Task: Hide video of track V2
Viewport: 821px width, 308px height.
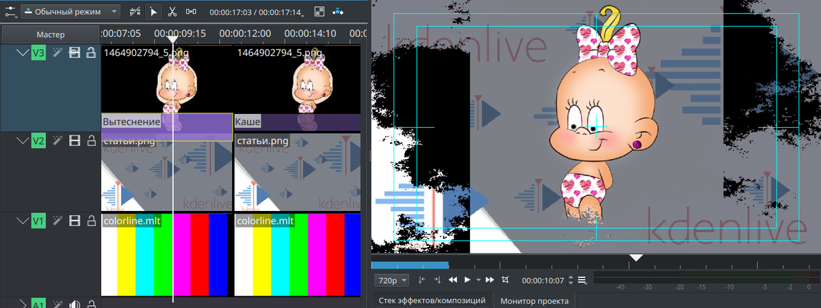Action: (75, 141)
